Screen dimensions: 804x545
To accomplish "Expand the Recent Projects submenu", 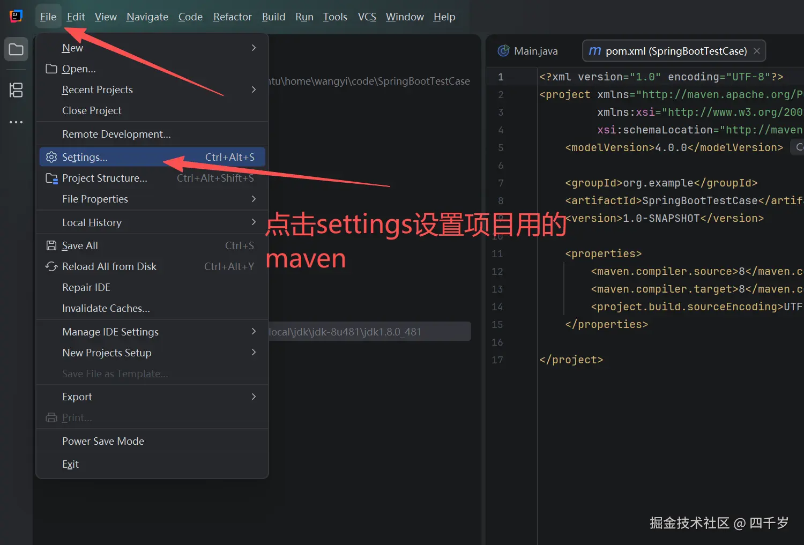I will point(254,89).
